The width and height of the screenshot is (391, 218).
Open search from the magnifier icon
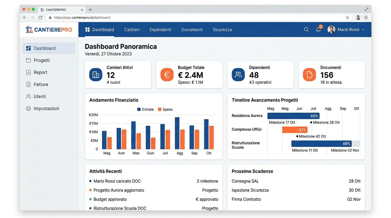306,30
